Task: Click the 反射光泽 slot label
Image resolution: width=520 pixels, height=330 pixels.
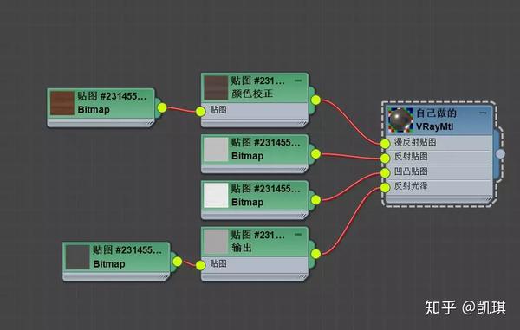Action: click(411, 186)
